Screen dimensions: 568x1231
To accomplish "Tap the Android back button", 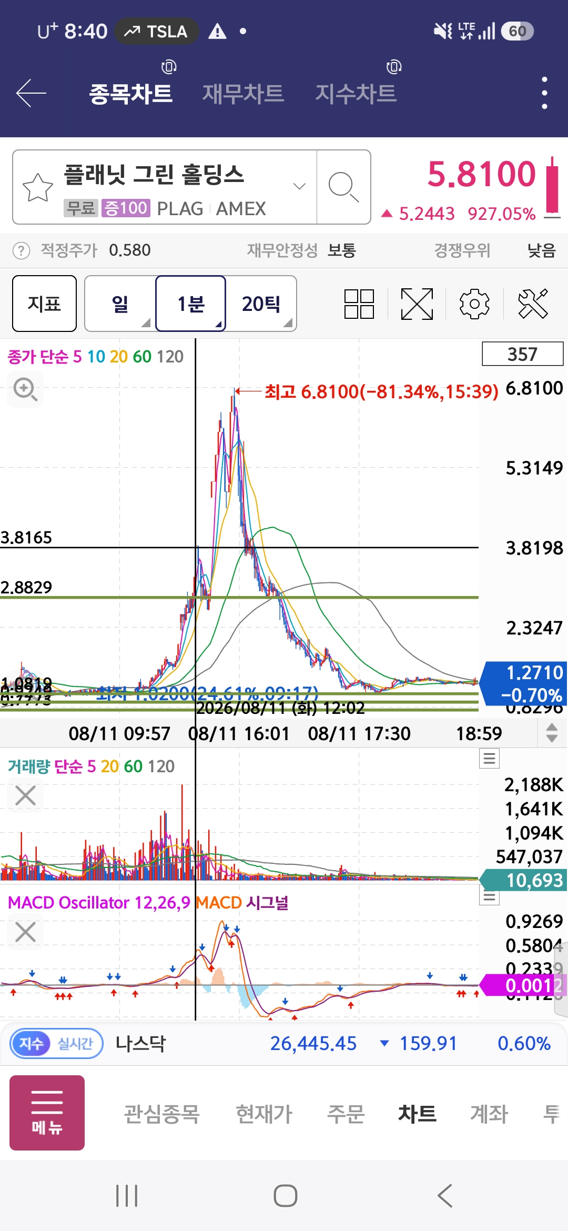I will (x=445, y=1196).
